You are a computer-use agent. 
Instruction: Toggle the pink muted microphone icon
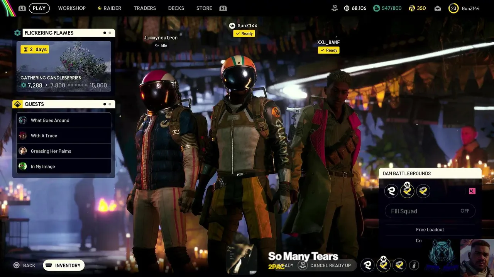tap(472, 191)
